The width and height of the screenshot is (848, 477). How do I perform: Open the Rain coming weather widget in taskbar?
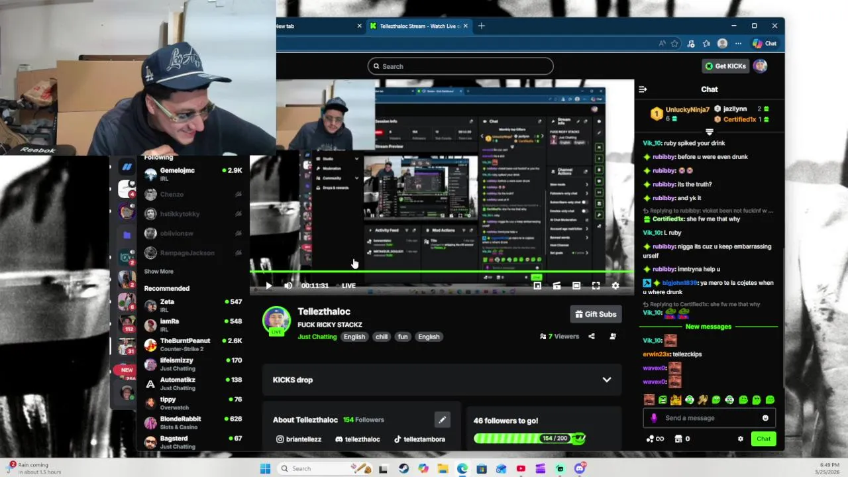click(x=36, y=468)
